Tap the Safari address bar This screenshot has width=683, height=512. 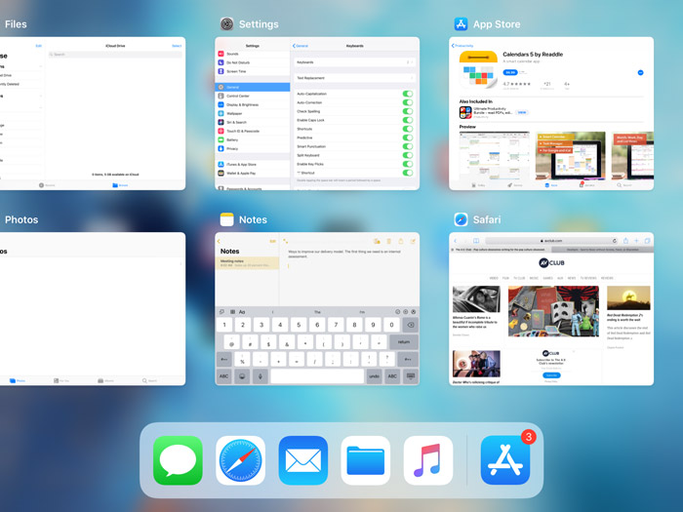551,240
